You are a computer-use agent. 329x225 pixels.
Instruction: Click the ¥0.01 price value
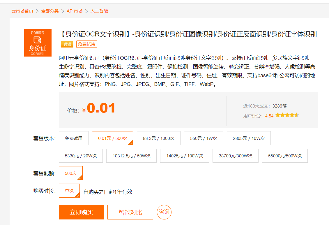(99, 108)
